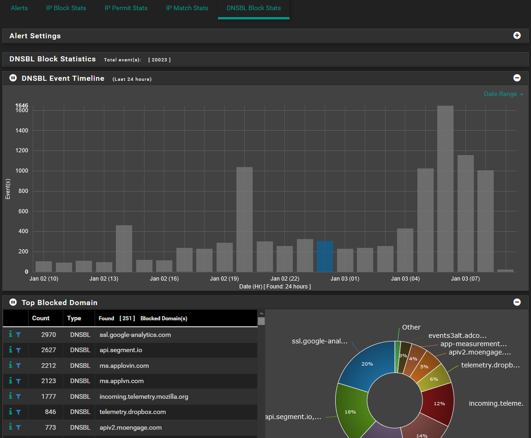Screen dimensions: 531x438
Task: Click the total events value 20023
Action: 159,60
